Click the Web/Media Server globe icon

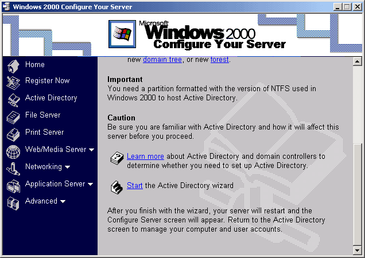13,152
